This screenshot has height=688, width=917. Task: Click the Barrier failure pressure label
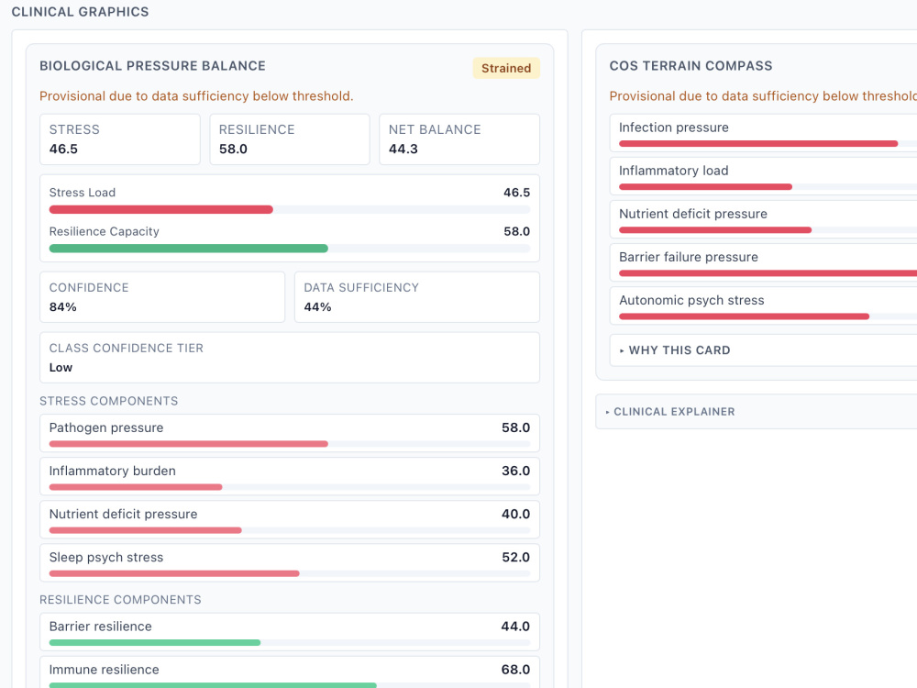coord(689,257)
